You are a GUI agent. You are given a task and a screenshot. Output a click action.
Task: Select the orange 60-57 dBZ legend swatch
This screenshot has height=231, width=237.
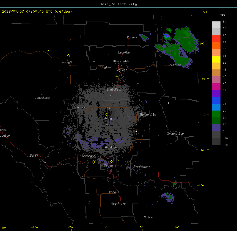[x=216, y=45]
